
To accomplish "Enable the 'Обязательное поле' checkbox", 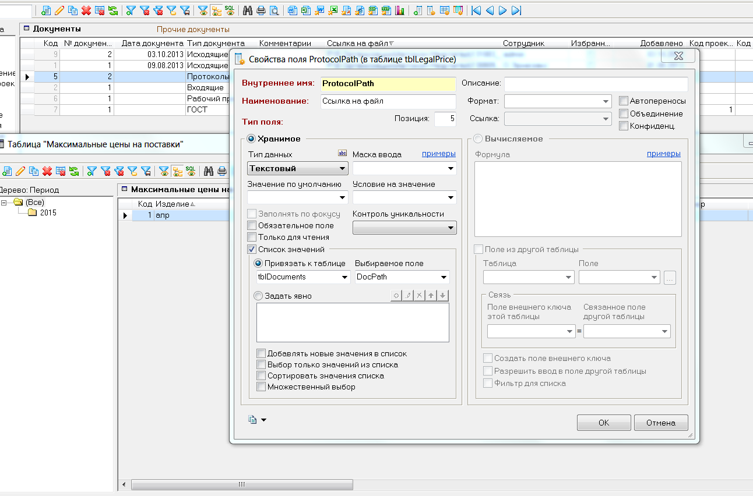I will click(252, 225).
